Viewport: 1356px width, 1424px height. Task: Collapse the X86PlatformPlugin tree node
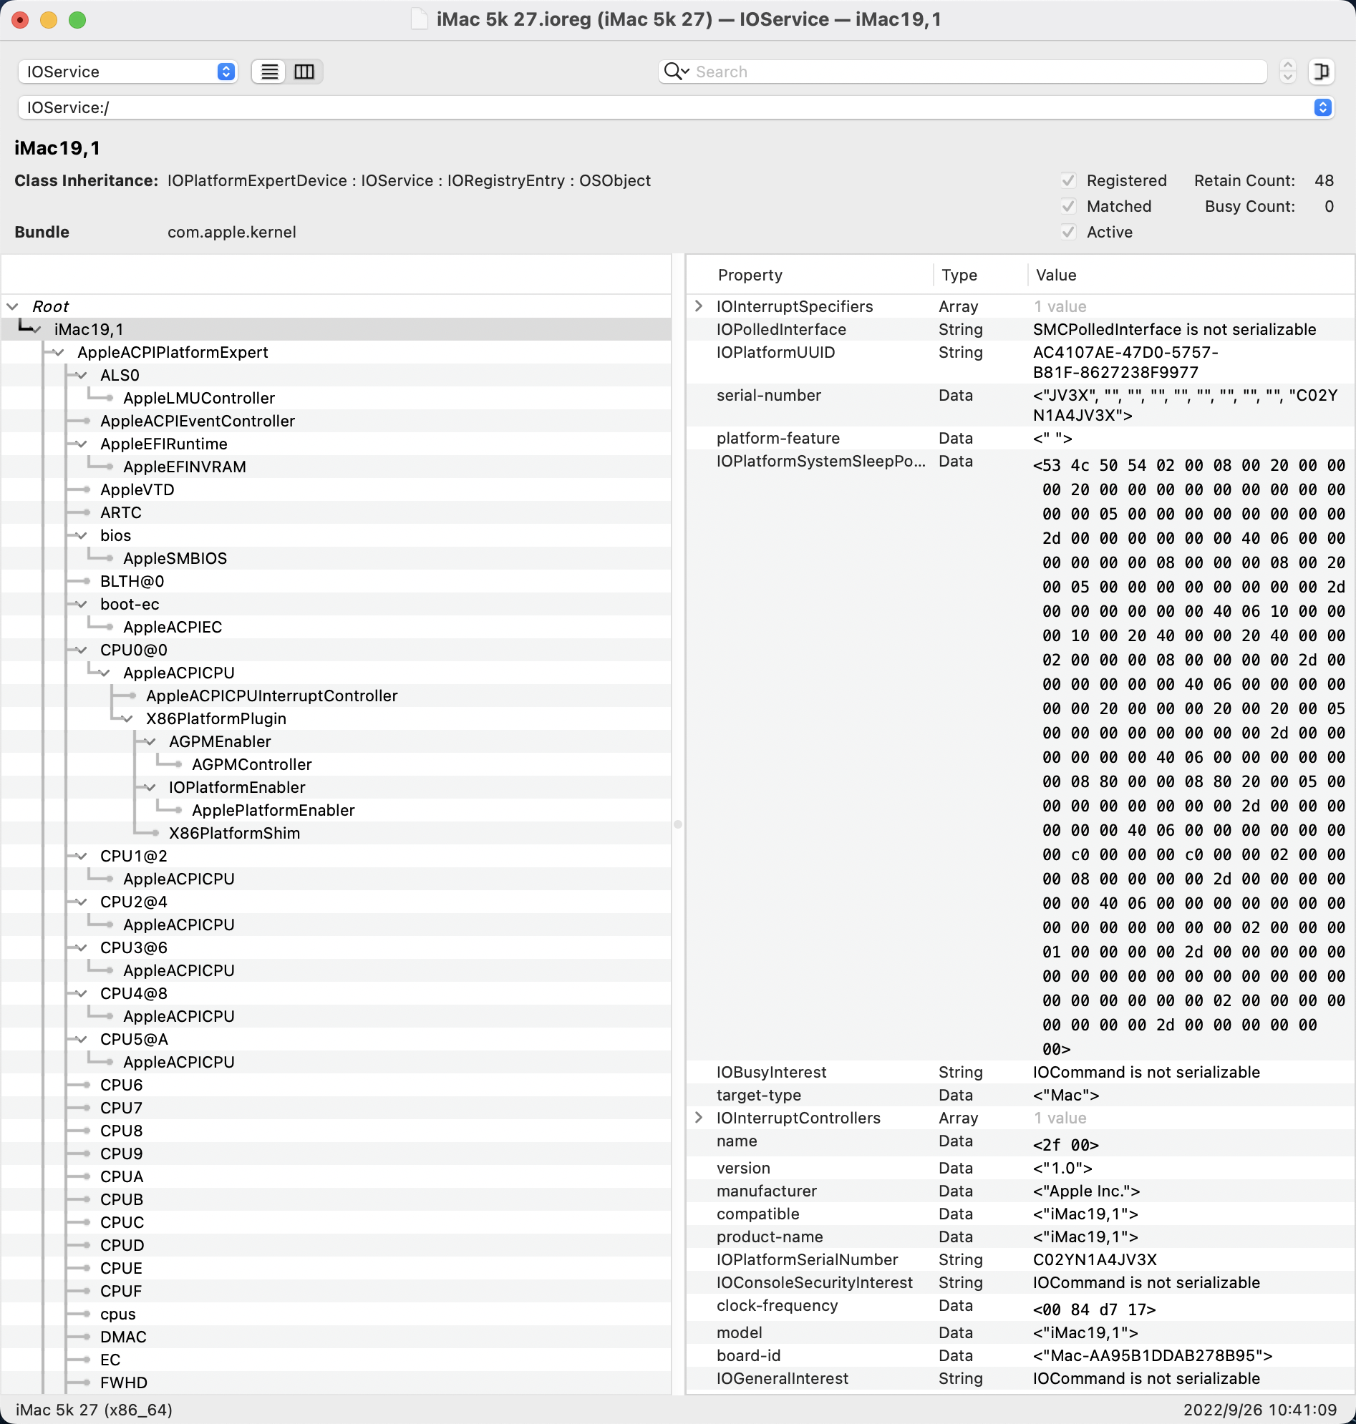click(128, 719)
